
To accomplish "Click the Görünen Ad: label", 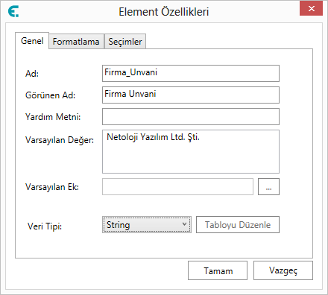I will tap(50, 95).
